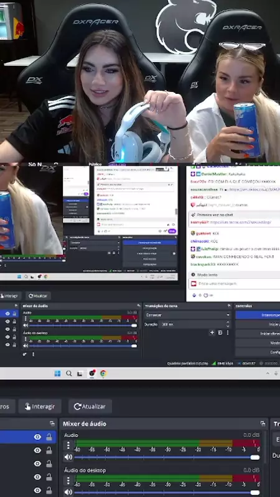Image resolution: width=280 pixels, height=497 pixels.
Task: Undock Mixer de áudio in nested OBS window
Action: click(138, 306)
